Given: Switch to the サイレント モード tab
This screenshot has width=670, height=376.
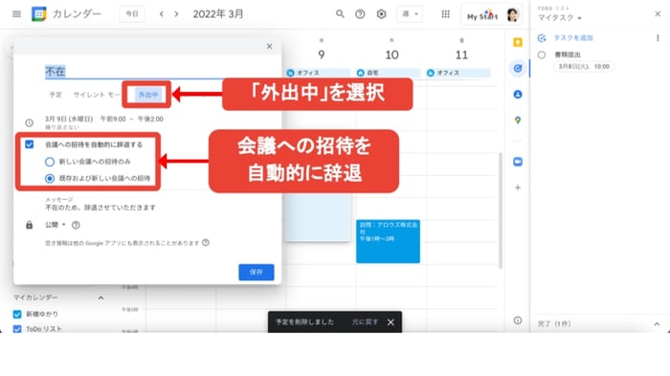Looking at the screenshot, I should (97, 95).
